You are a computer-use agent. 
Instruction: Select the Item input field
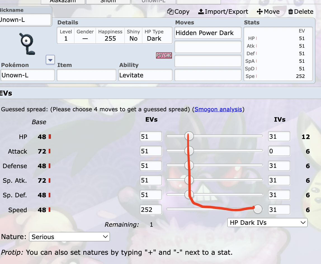pos(86,75)
